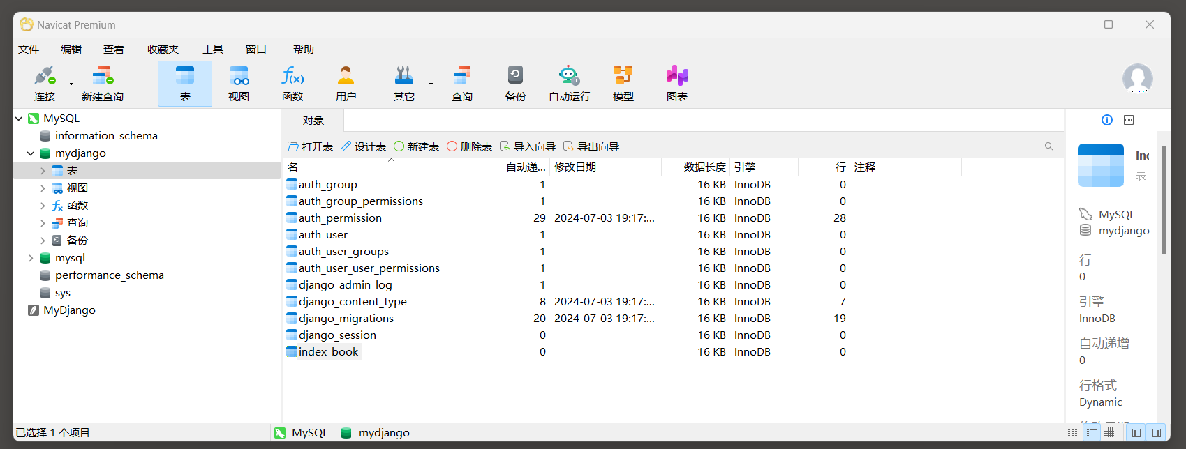
Task: Open the 连接 dropdown arrow
Action: [71, 84]
